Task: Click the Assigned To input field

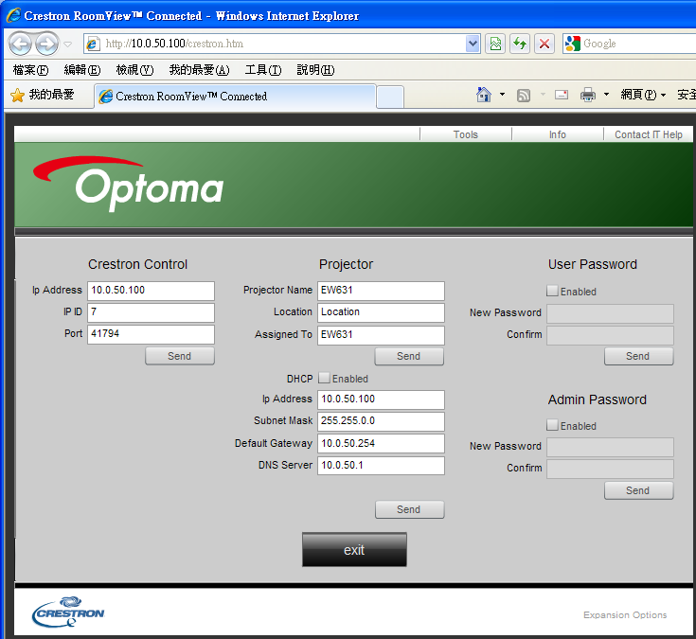Action: (x=381, y=335)
